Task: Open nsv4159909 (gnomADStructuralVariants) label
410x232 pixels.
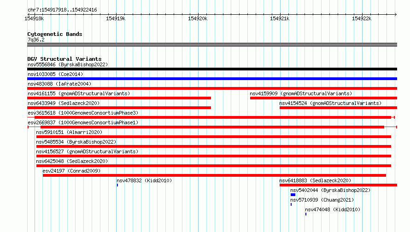Action: pos(301,93)
